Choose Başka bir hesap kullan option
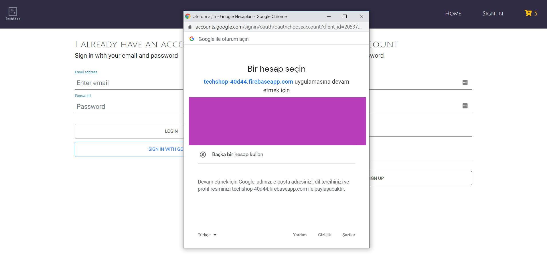Screen dimensions: 547x268 tap(277, 154)
